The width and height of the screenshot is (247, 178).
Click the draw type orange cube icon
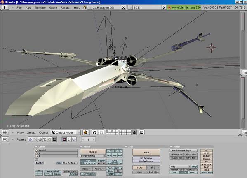tap(85, 133)
